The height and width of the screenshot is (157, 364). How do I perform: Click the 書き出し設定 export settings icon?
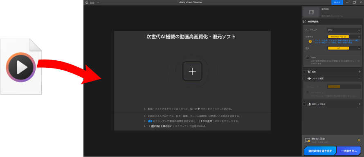pos(308,140)
